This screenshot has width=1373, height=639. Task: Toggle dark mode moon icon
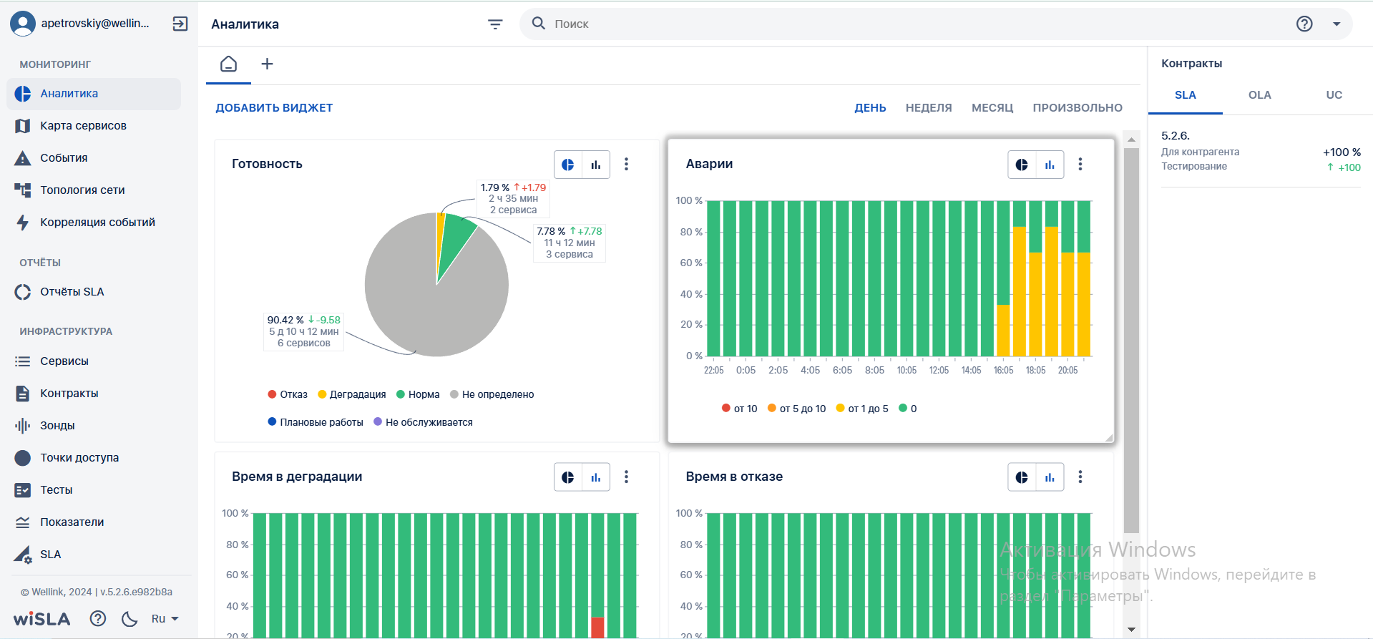tap(130, 618)
